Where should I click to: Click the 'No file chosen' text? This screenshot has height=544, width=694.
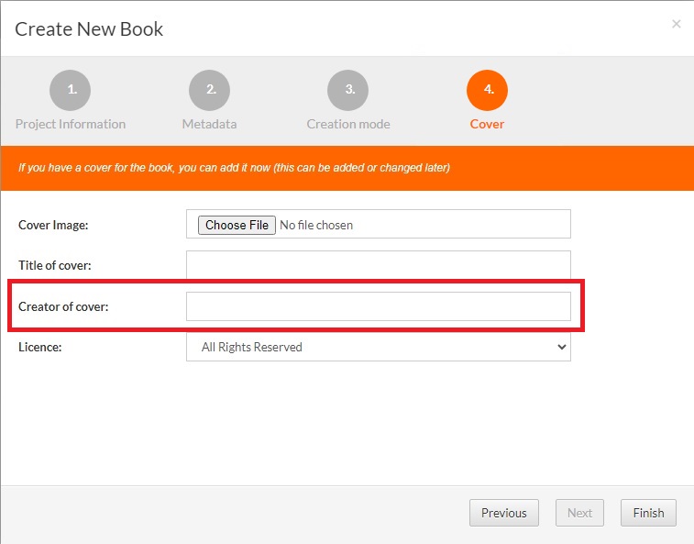316,225
